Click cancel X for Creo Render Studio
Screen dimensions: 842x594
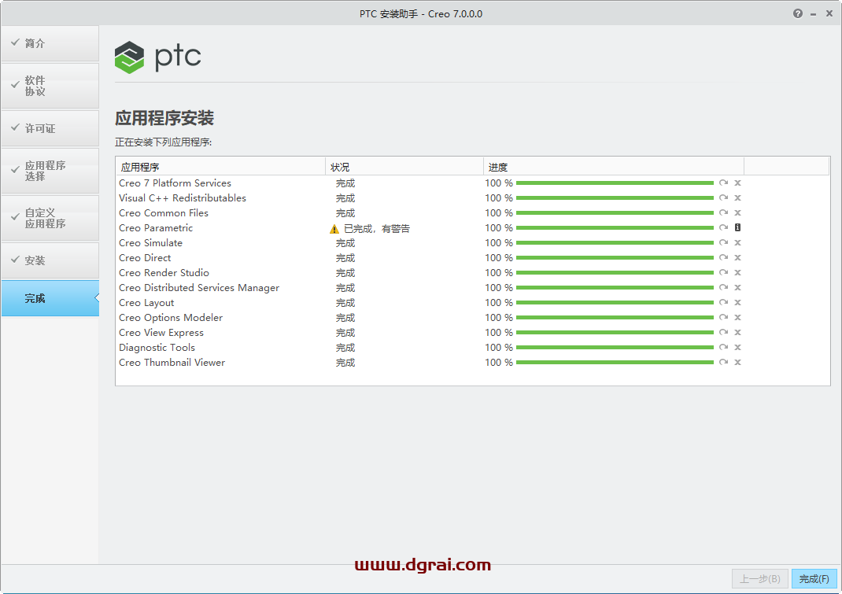click(x=738, y=272)
